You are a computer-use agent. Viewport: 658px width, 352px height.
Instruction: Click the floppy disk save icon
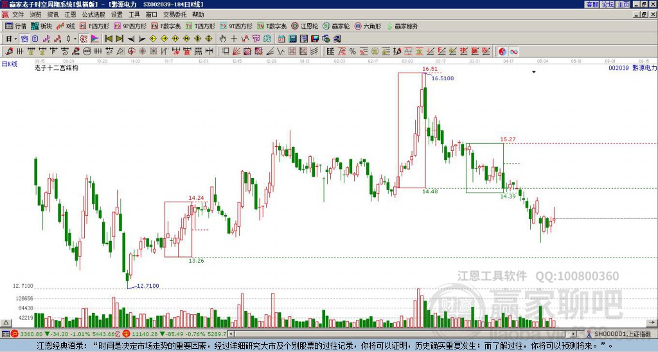[315, 39]
